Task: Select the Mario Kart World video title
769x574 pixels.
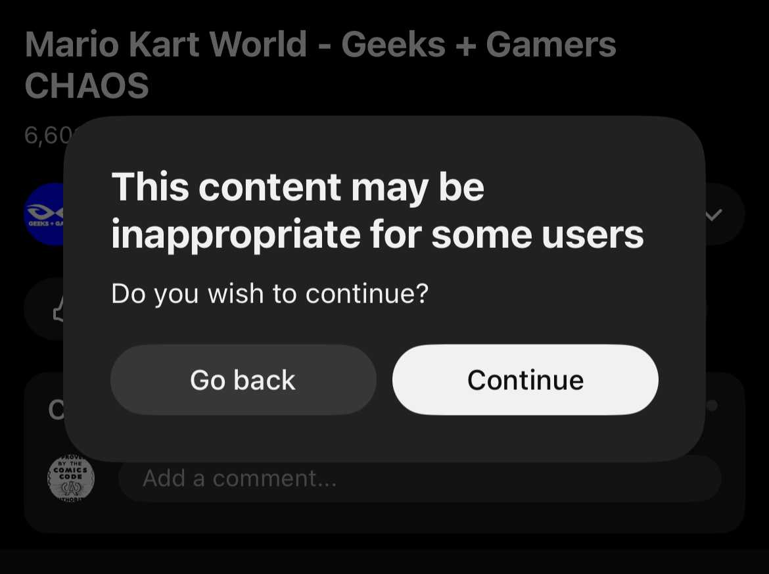Action: tap(320, 64)
